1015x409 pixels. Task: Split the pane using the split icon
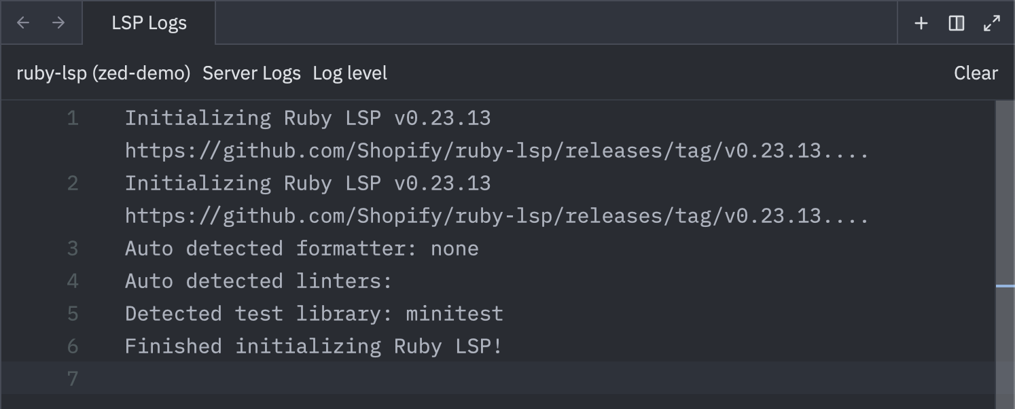[956, 22]
